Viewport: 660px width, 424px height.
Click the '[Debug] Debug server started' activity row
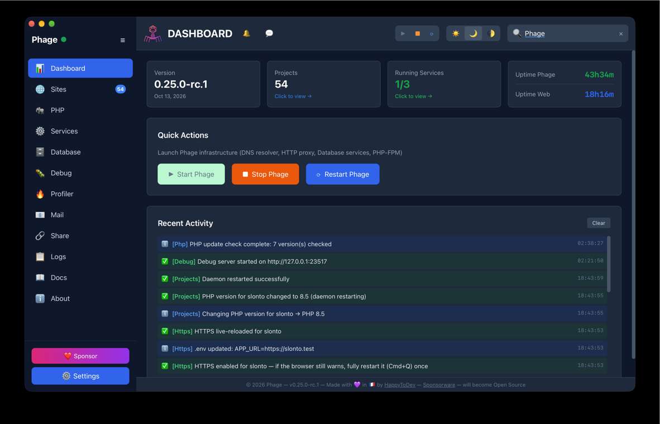click(382, 262)
